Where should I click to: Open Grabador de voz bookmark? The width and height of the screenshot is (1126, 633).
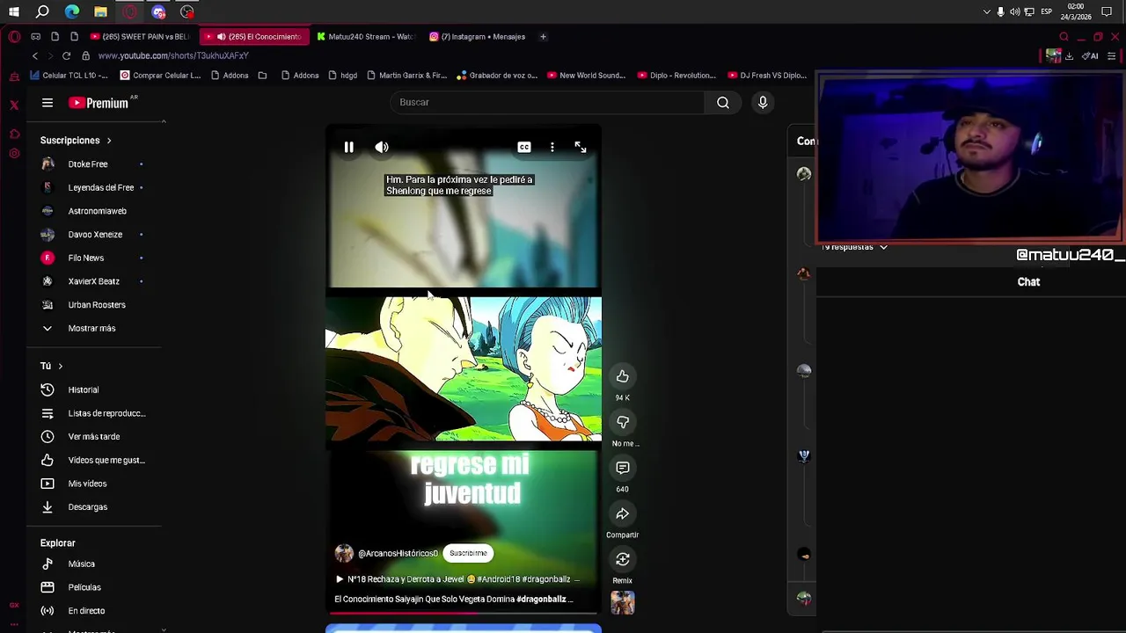click(497, 76)
